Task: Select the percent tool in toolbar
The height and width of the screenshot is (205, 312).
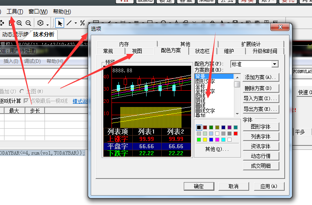Action: pyautogui.click(x=82, y=23)
